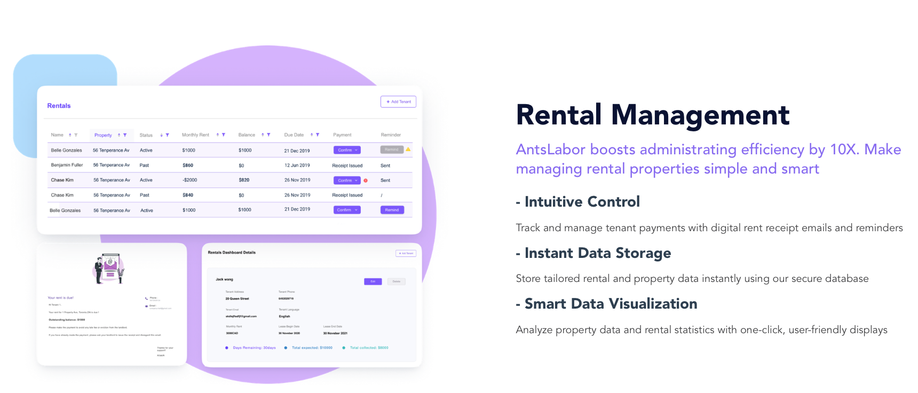Click the Balance column sort arrows
The height and width of the screenshot is (393, 918).
(x=263, y=135)
